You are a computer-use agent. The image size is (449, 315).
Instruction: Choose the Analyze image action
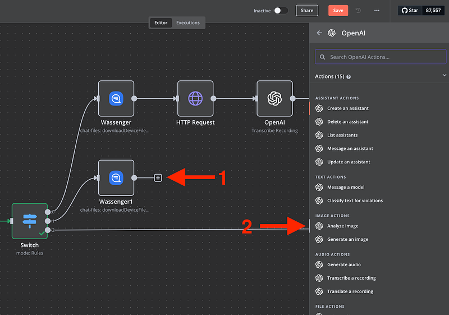click(x=342, y=226)
